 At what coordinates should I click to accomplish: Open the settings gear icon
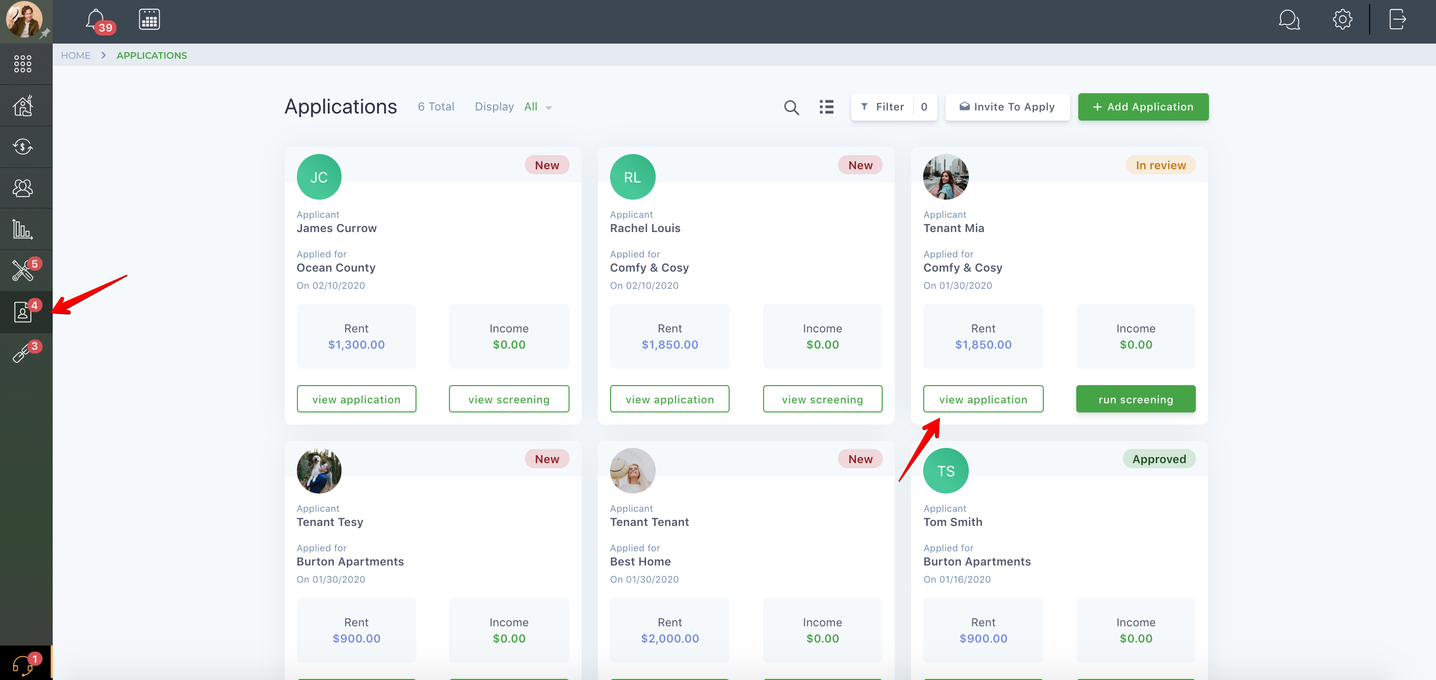[1342, 19]
